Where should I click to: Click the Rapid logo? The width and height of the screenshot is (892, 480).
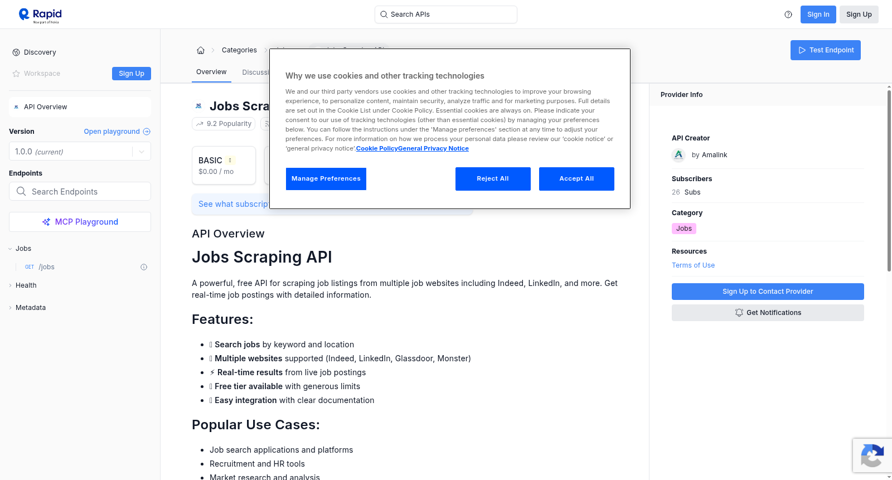tap(40, 15)
